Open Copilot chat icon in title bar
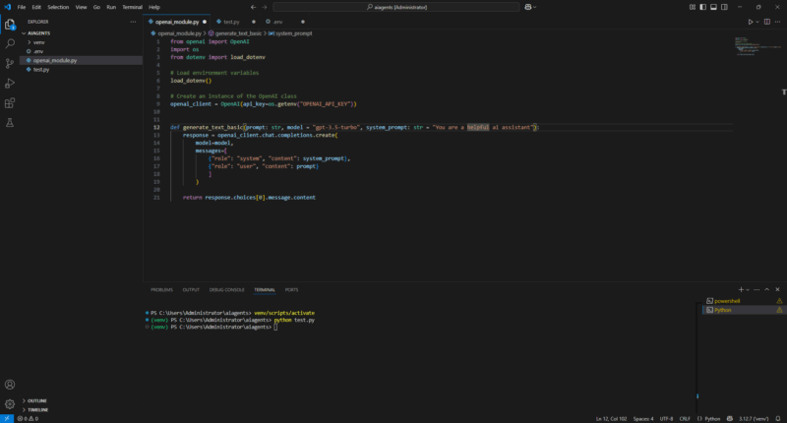Screen dimensions: 787x423 coord(528,7)
